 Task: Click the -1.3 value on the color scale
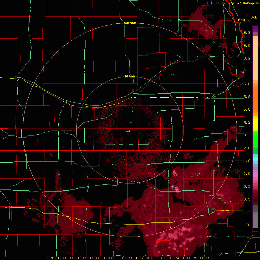pos(246,212)
